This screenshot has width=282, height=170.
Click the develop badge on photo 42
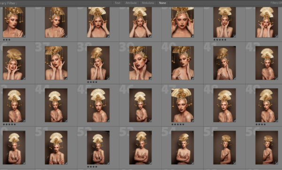coord(276,78)
